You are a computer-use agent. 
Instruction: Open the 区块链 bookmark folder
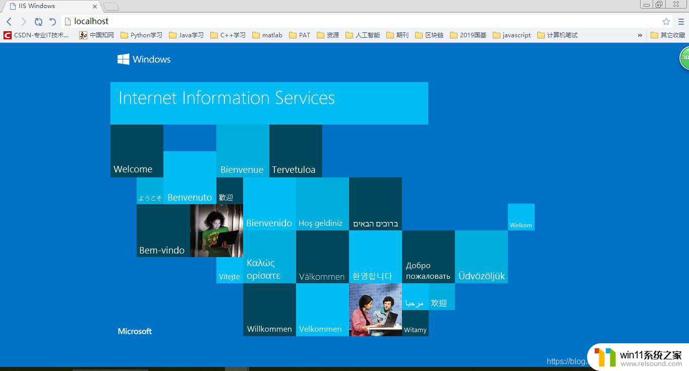click(x=429, y=35)
